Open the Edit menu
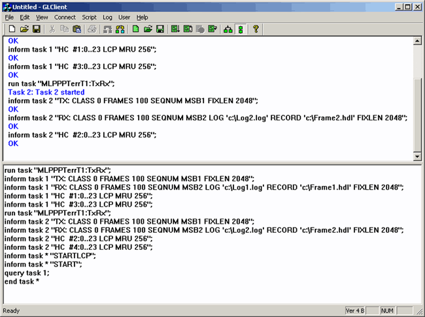The image size is (425, 317). [24, 18]
